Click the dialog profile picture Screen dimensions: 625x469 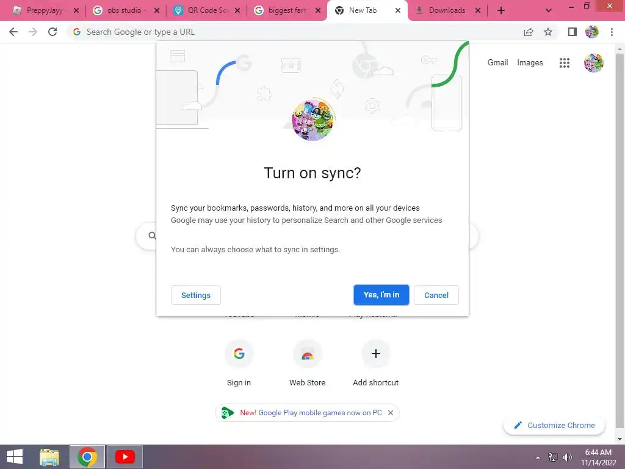(313, 120)
